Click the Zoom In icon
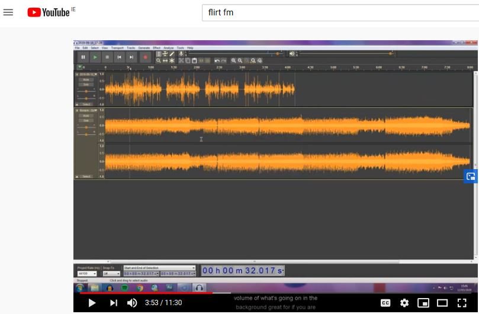Image resolution: width=479 pixels, height=314 pixels. coord(234,61)
